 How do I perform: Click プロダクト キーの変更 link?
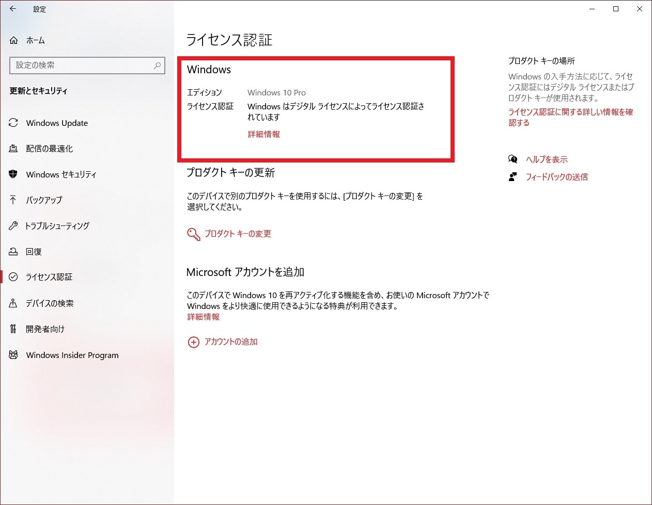[238, 234]
